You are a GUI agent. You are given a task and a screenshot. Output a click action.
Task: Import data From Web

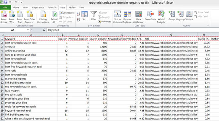coord(12,17)
